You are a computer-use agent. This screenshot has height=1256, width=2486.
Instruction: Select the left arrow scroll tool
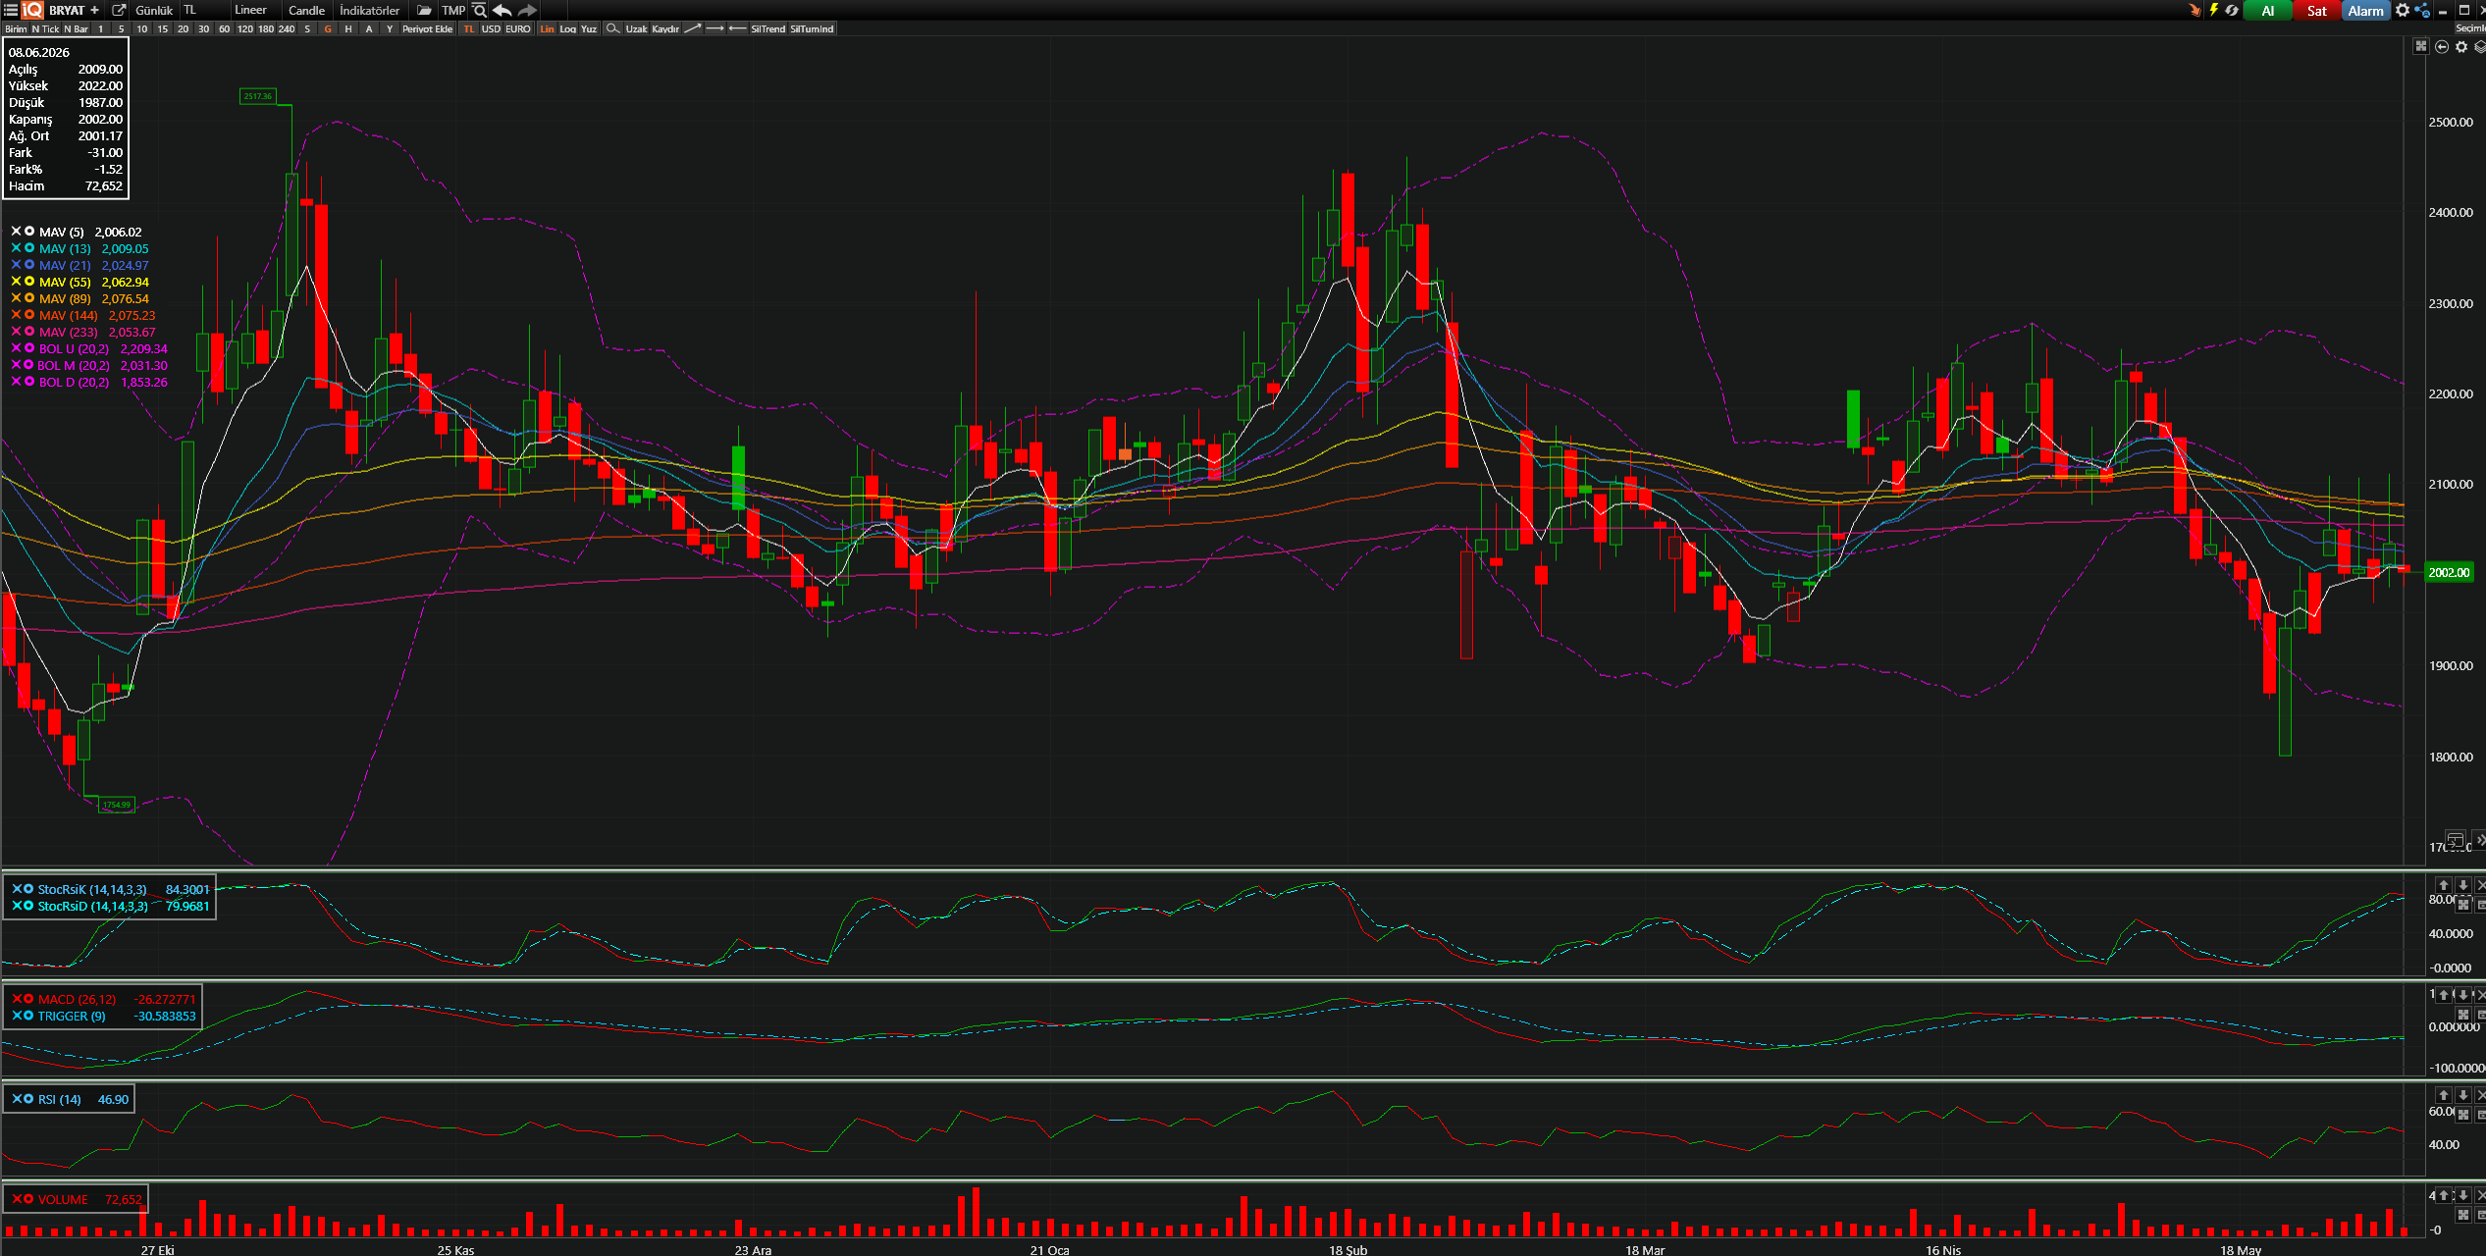(737, 28)
